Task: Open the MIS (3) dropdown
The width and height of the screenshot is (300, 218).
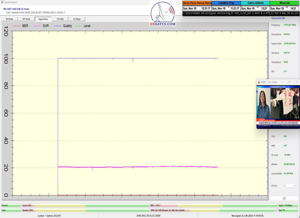Action: point(289,186)
